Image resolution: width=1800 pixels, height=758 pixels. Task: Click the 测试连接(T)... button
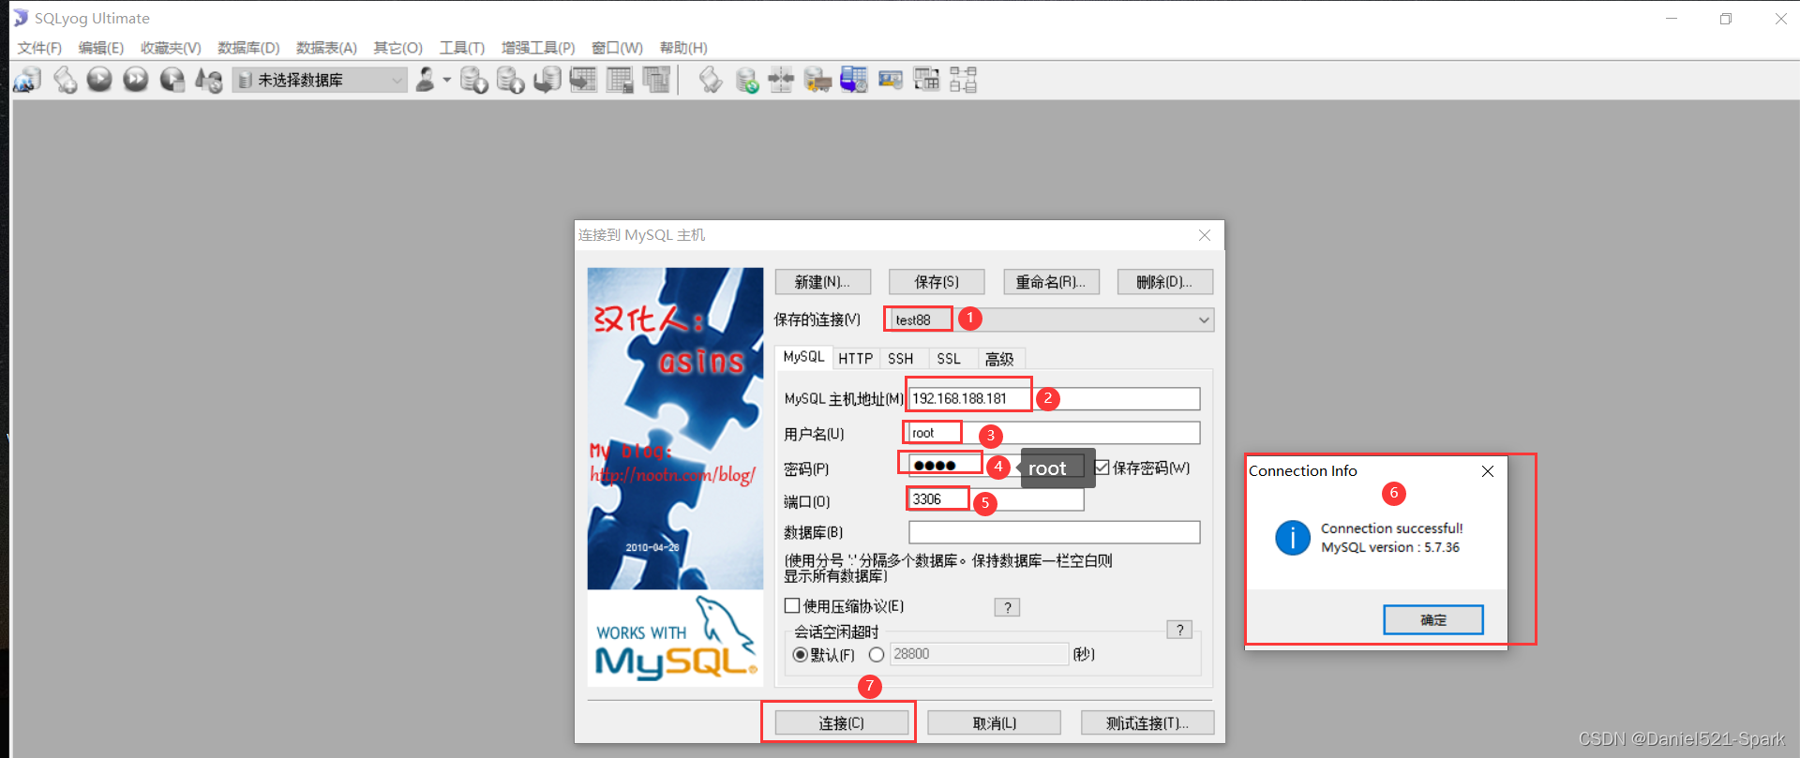tap(1147, 723)
